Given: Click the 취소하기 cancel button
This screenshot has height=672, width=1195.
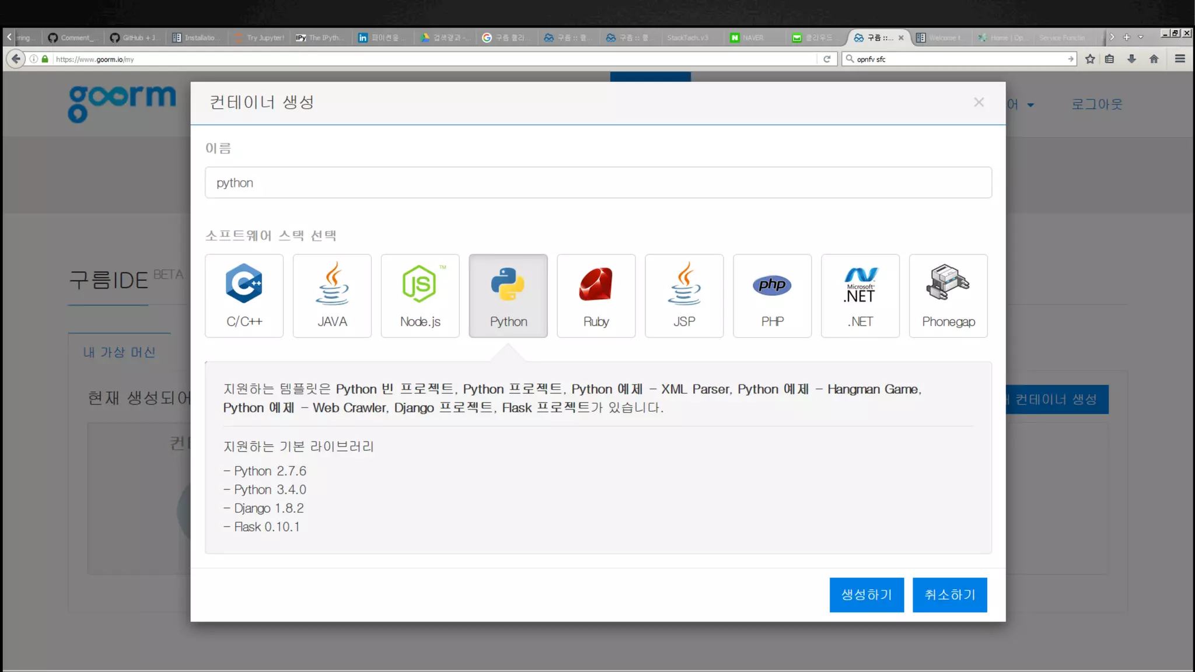Looking at the screenshot, I should pos(949,594).
